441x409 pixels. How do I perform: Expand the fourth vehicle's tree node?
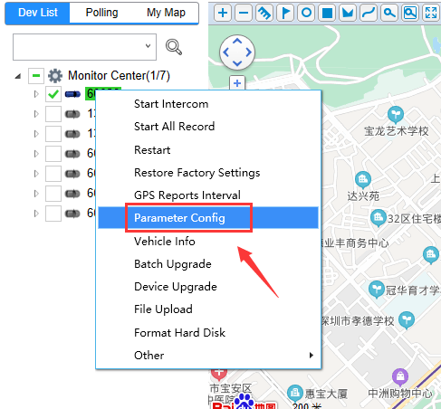pyautogui.click(x=36, y=154)
